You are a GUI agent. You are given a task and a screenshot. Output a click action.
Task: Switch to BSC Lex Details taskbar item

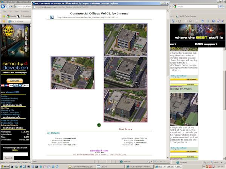(x=168, y=166)
